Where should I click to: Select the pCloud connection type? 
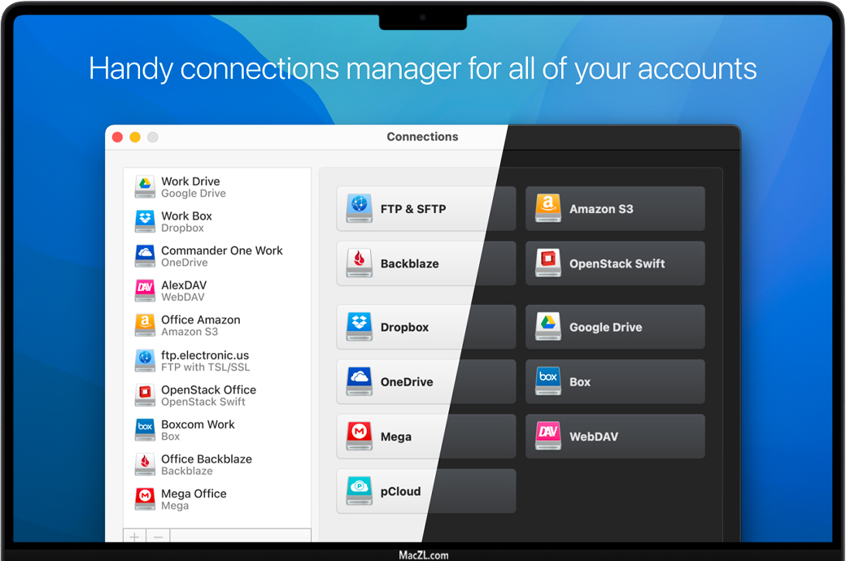425,491
